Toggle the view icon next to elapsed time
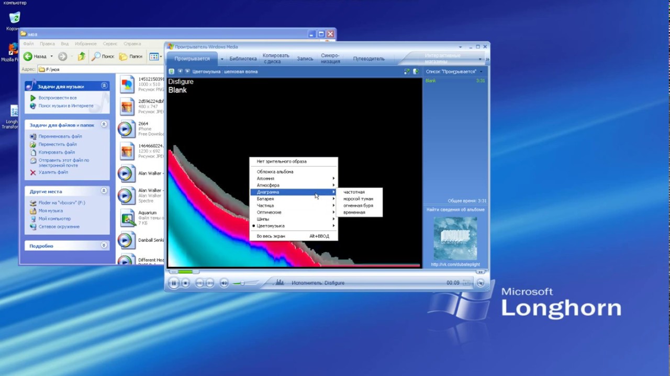The height and width of the screenshot is (376, 670). [x=466, y=283]
